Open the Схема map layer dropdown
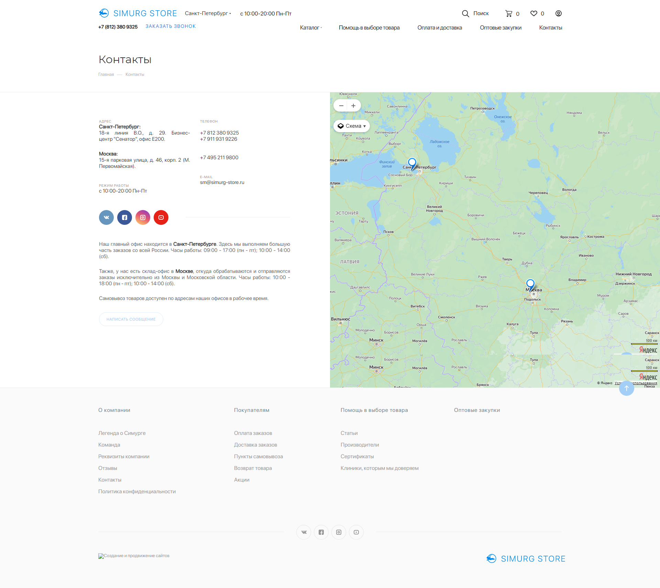 click(x=351, y=126)
